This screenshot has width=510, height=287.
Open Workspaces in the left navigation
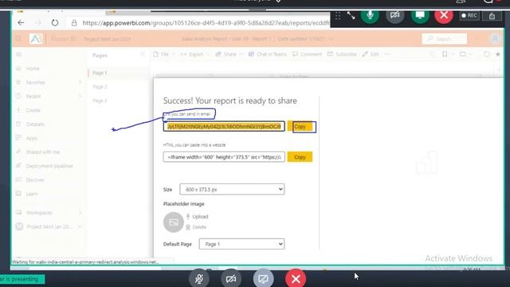(39, 213)
